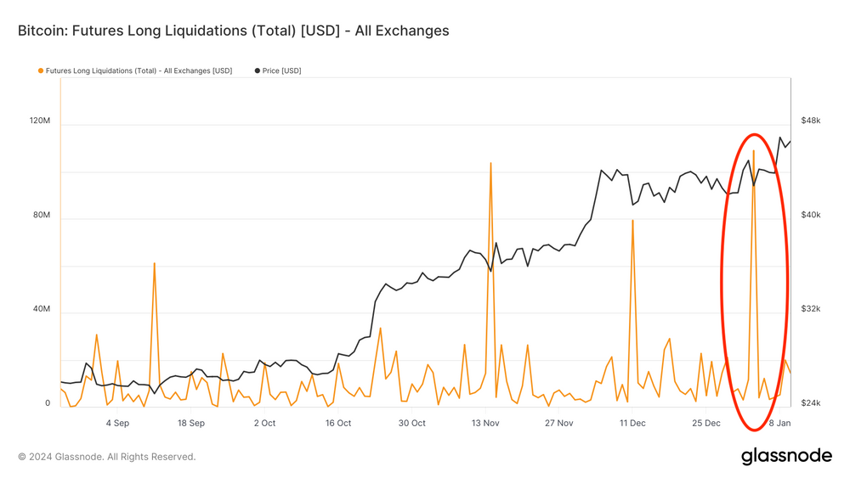Select the 4 Sep date label
Screen dimensions: 850x478
tap(116, 423)
